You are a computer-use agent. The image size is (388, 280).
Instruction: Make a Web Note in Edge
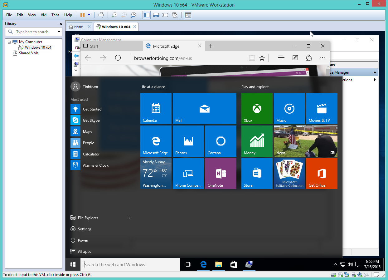(295, 58)
